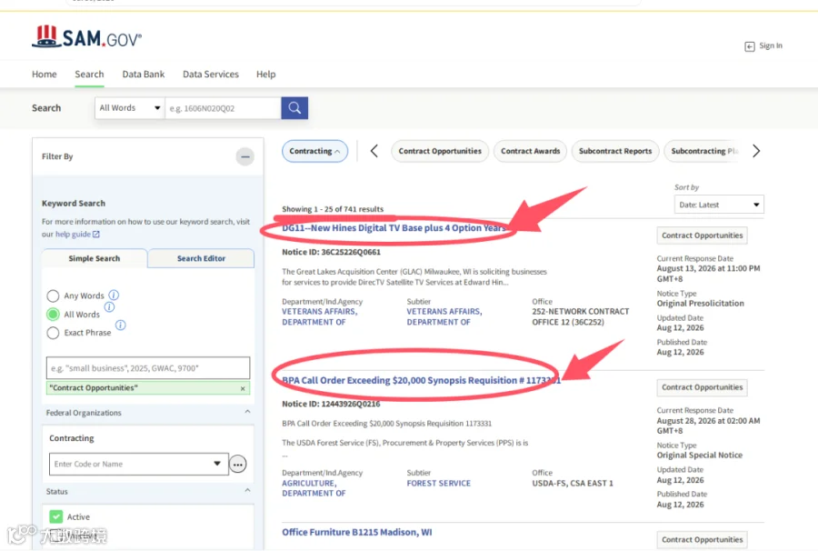This screenshot has width=818, height=551.
Task: Click USDA-FS, CSA EAST 1 office text
Action: pyautogui.click(x=573, y=483)
